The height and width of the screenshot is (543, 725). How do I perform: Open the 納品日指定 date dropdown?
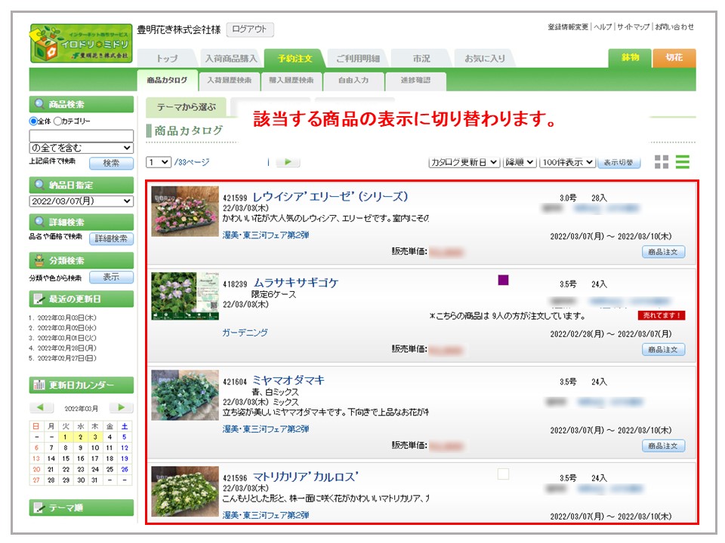[81, 201]
